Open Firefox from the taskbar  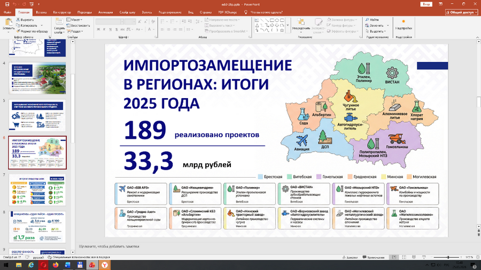55,265
